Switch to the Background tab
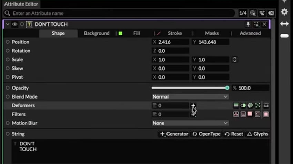 (97, 33)
